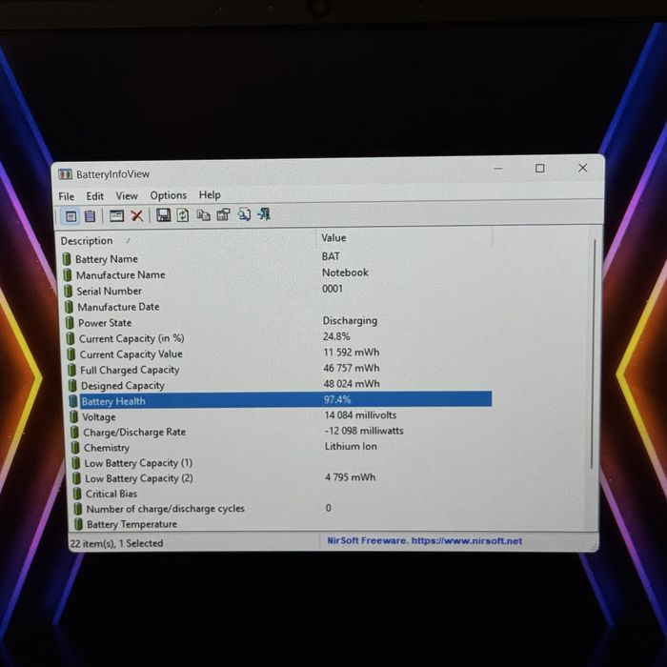The width and height of the screenshot is (667, 667).
Task: Click the status bar item count text
Action: [116, 543]
